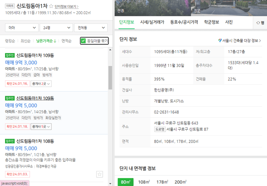This screenshot has height=186, width=267.
Task: Open the 사진 tab
Action: [x=229, y=22]
